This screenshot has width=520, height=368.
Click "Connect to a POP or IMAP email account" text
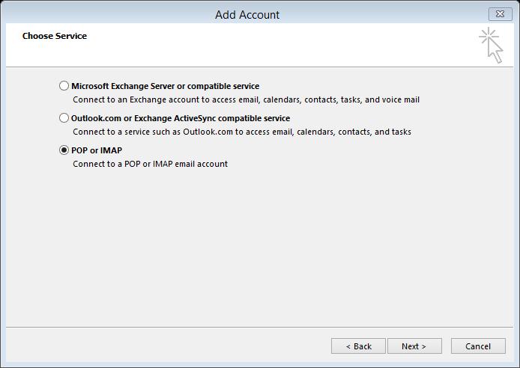click(x=150, y=164)
